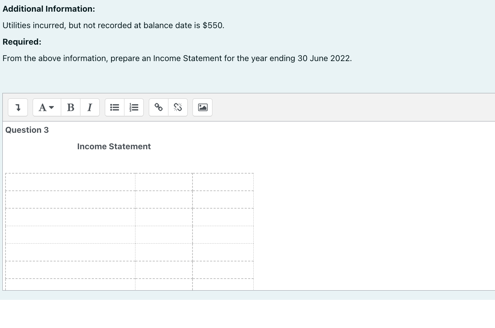Image resolution: width=495 pixels, height=328 pixels.
Task: Expand the font format selector
Action: (46, 107)
